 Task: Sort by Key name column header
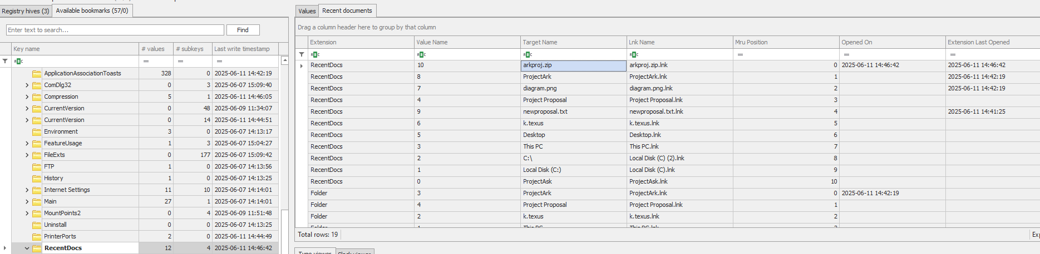(x=75, y=49)
